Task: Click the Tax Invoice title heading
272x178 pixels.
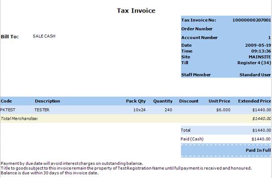Action: click(x=136, y=10)
